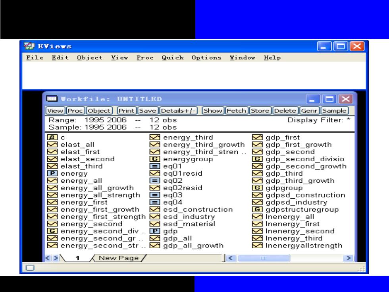The width and height of the screenshot is (389, 292).
Task: Click the equation icon beside eq04
Action: (x=155, y=202)
